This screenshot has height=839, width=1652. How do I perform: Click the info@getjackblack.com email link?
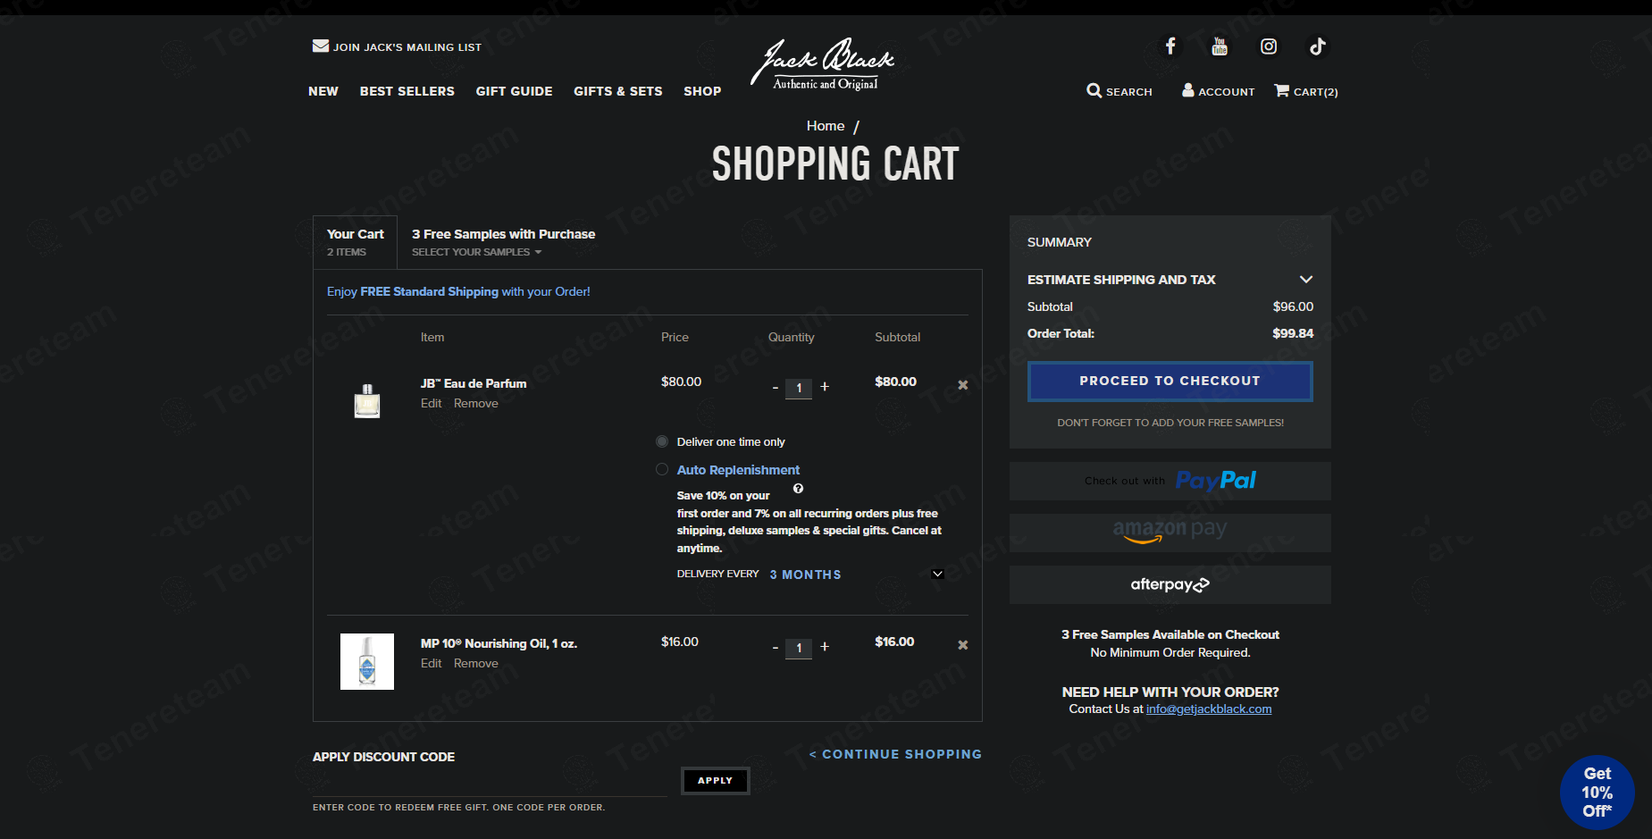coord(1209,709)
